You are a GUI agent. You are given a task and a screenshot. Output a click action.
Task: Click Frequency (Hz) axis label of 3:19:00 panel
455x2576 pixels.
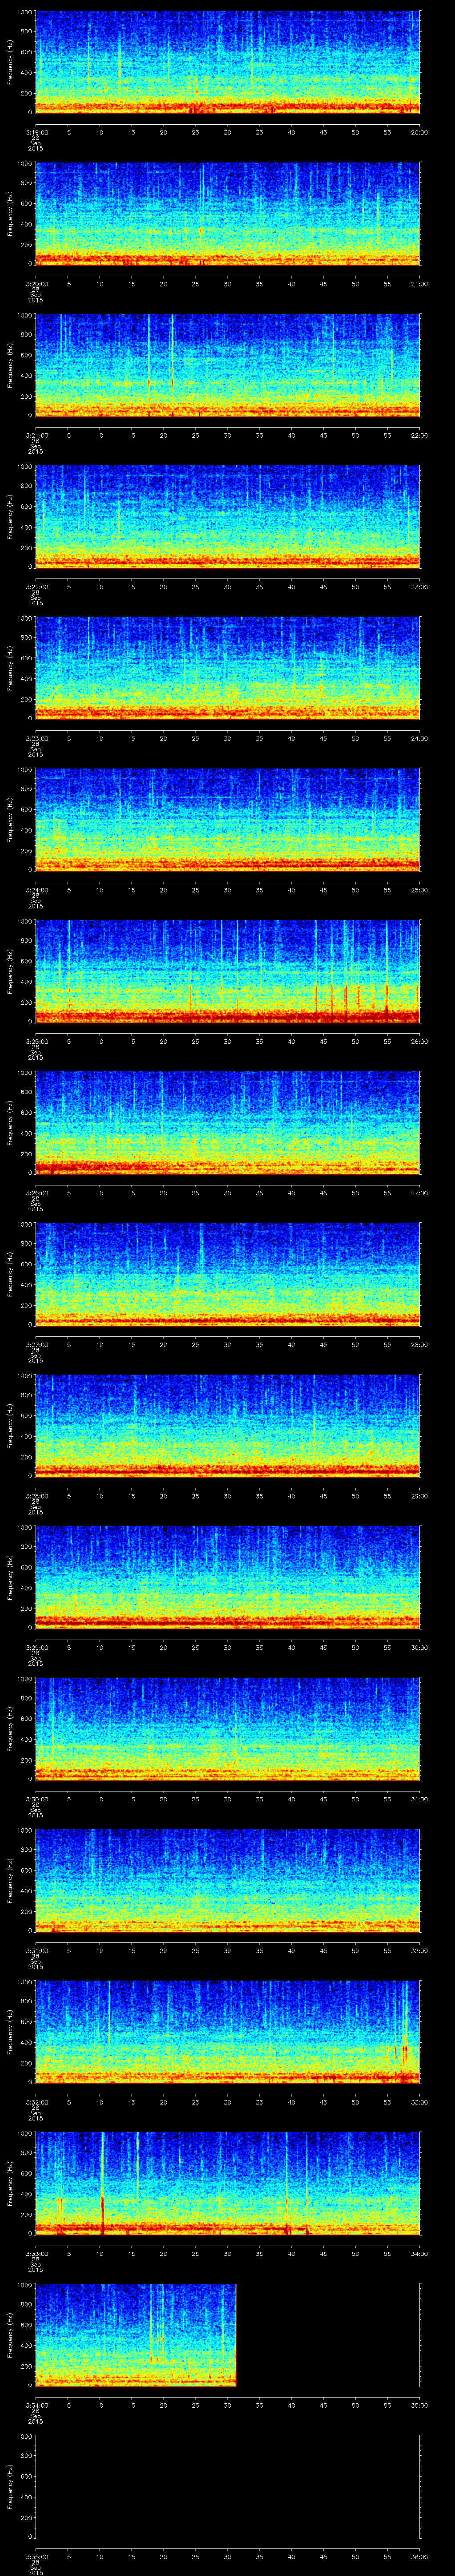pos(10,62)
